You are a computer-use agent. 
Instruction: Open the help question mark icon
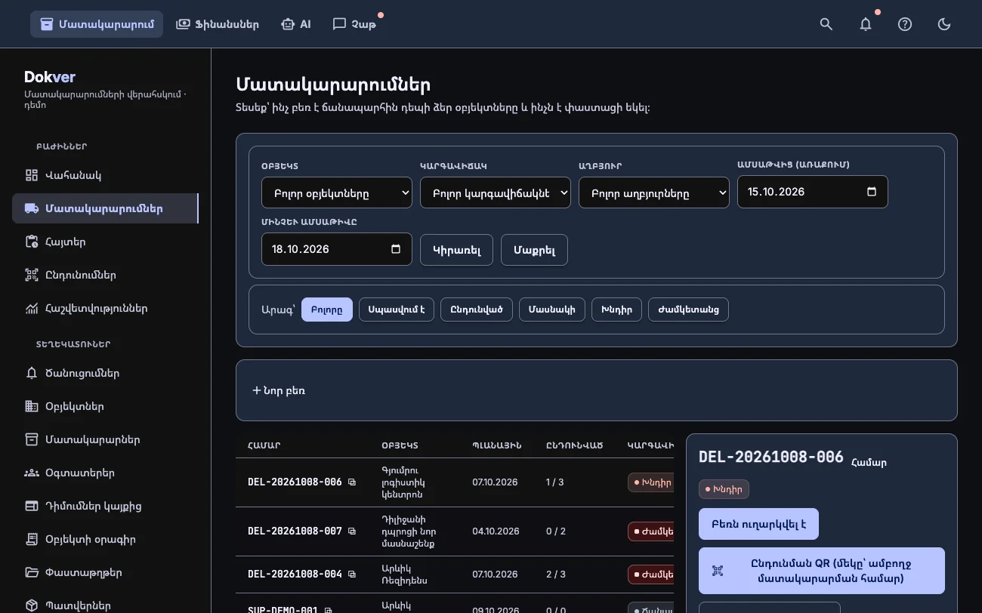(x=905, y=24)
